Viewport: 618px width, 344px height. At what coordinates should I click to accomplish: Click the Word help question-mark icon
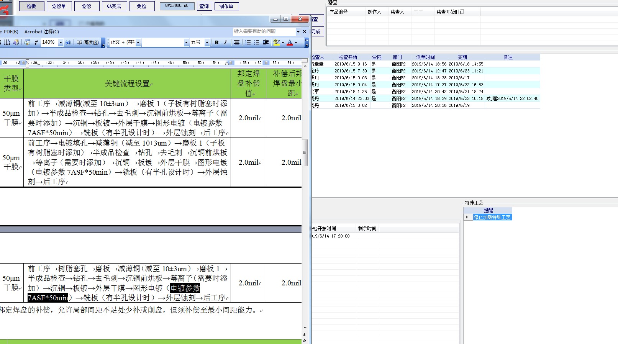coord(68,43)
